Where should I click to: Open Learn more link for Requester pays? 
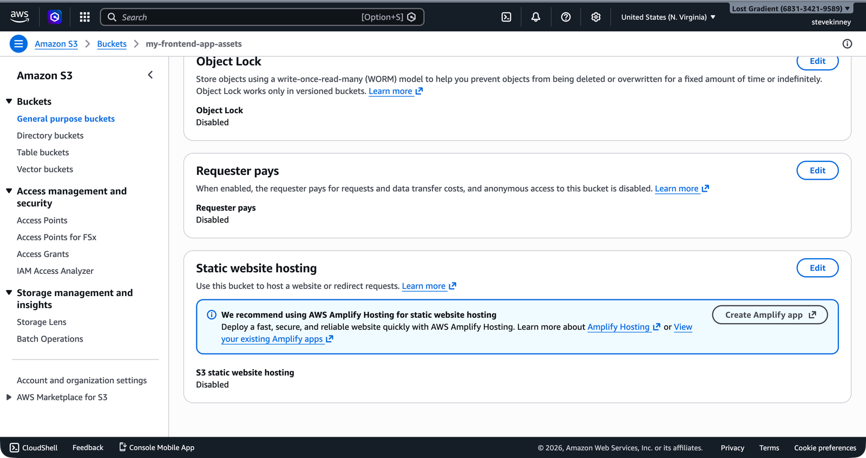tap(682, 188)
